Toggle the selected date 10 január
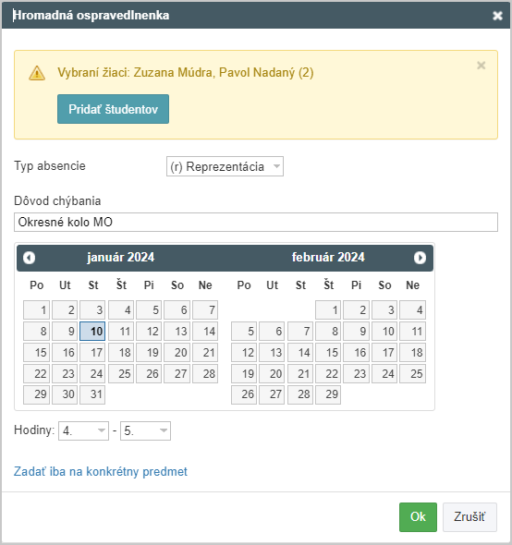 [92, 331]
